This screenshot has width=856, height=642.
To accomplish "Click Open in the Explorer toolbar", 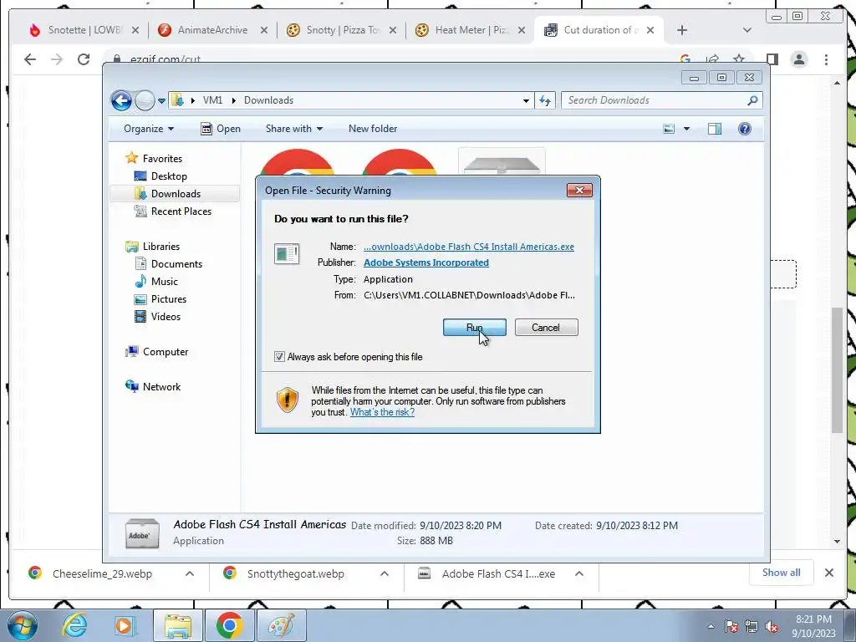I will click(221, 129).
